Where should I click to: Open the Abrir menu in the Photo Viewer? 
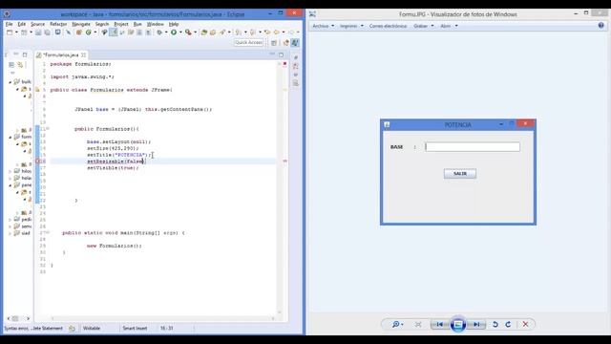coord(449,26)
